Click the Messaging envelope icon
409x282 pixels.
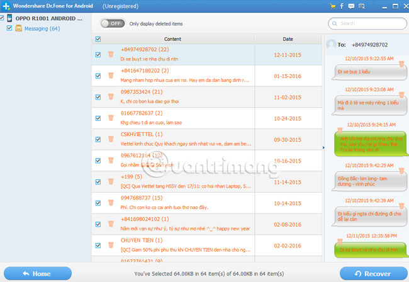(x=18, y=28)
